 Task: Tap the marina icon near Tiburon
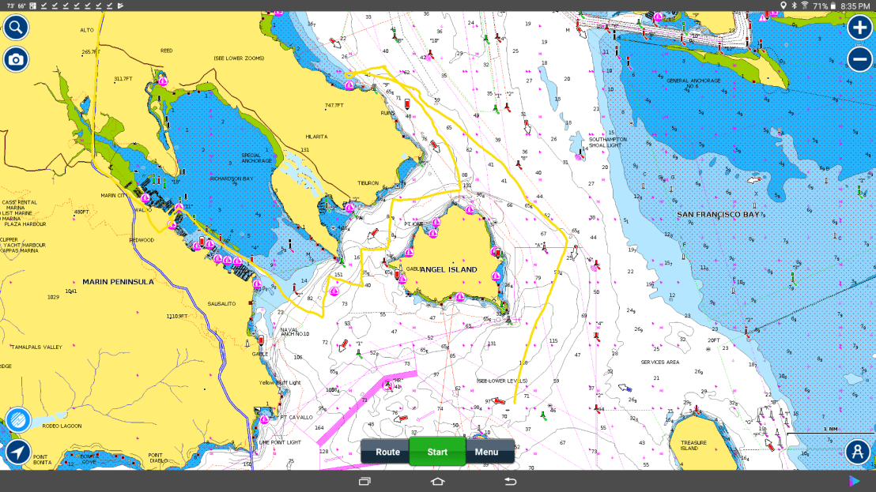(x=350, y=207)
